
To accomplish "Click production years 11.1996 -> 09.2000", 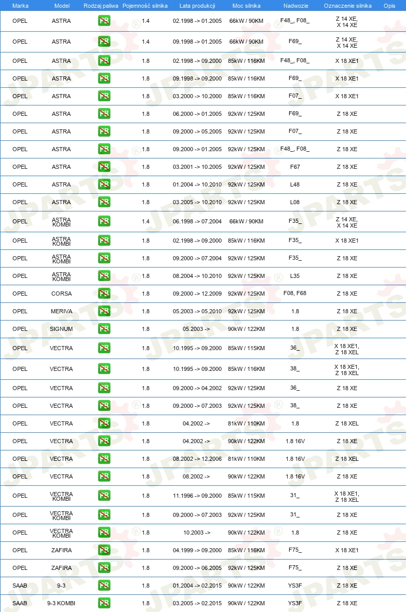I will tap(197, 496).
